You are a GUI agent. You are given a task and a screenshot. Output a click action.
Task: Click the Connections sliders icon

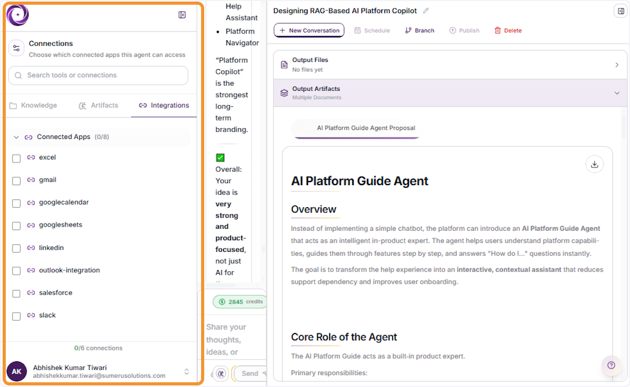[x=16, y=48]
